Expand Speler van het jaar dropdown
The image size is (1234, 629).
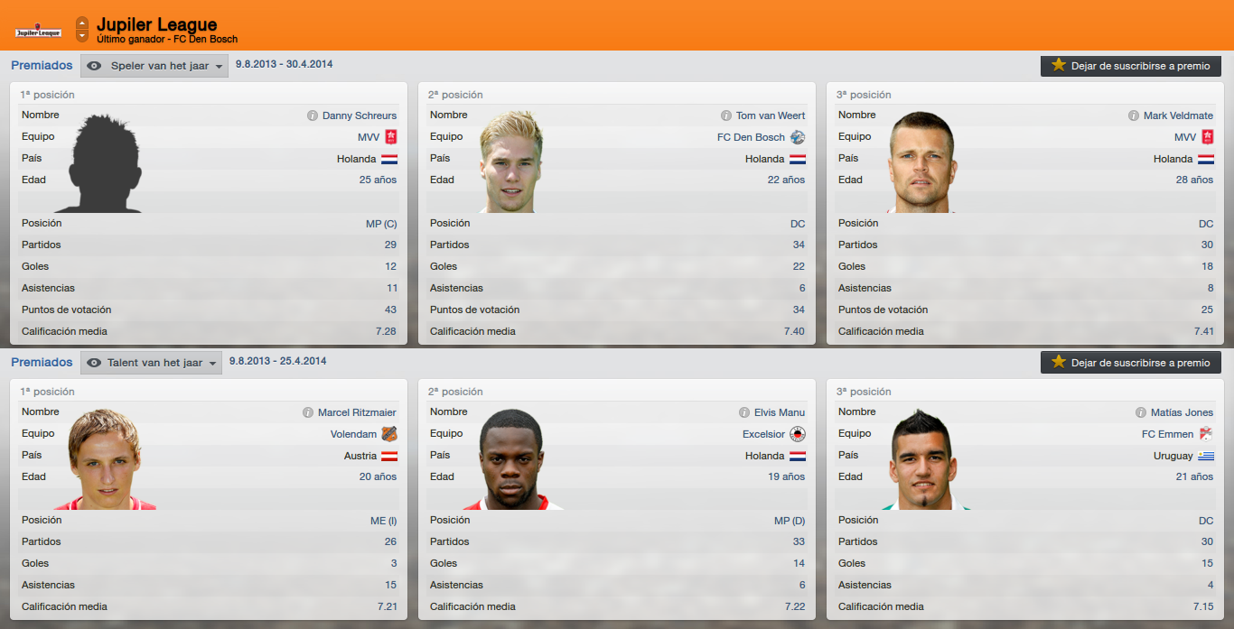(x=154, y=66)
